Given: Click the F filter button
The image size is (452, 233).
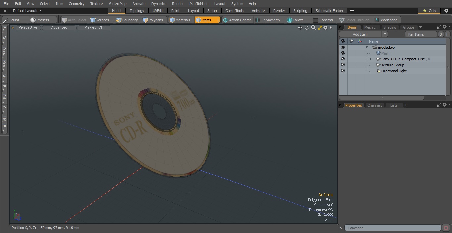Looking at the screenshot, I should click(x=447, y=34).
